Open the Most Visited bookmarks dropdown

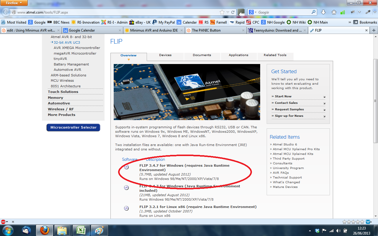pos(14,22)
